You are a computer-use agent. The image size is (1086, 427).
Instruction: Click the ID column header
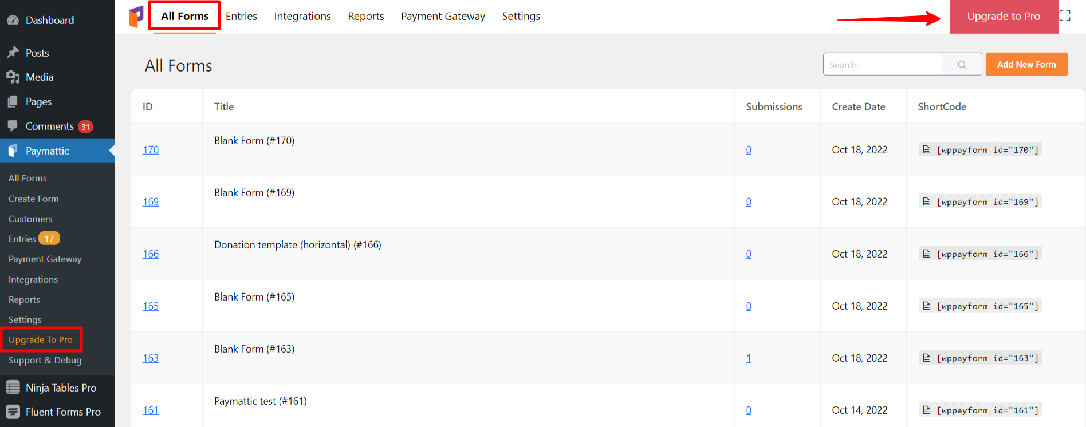pos(148,106)
